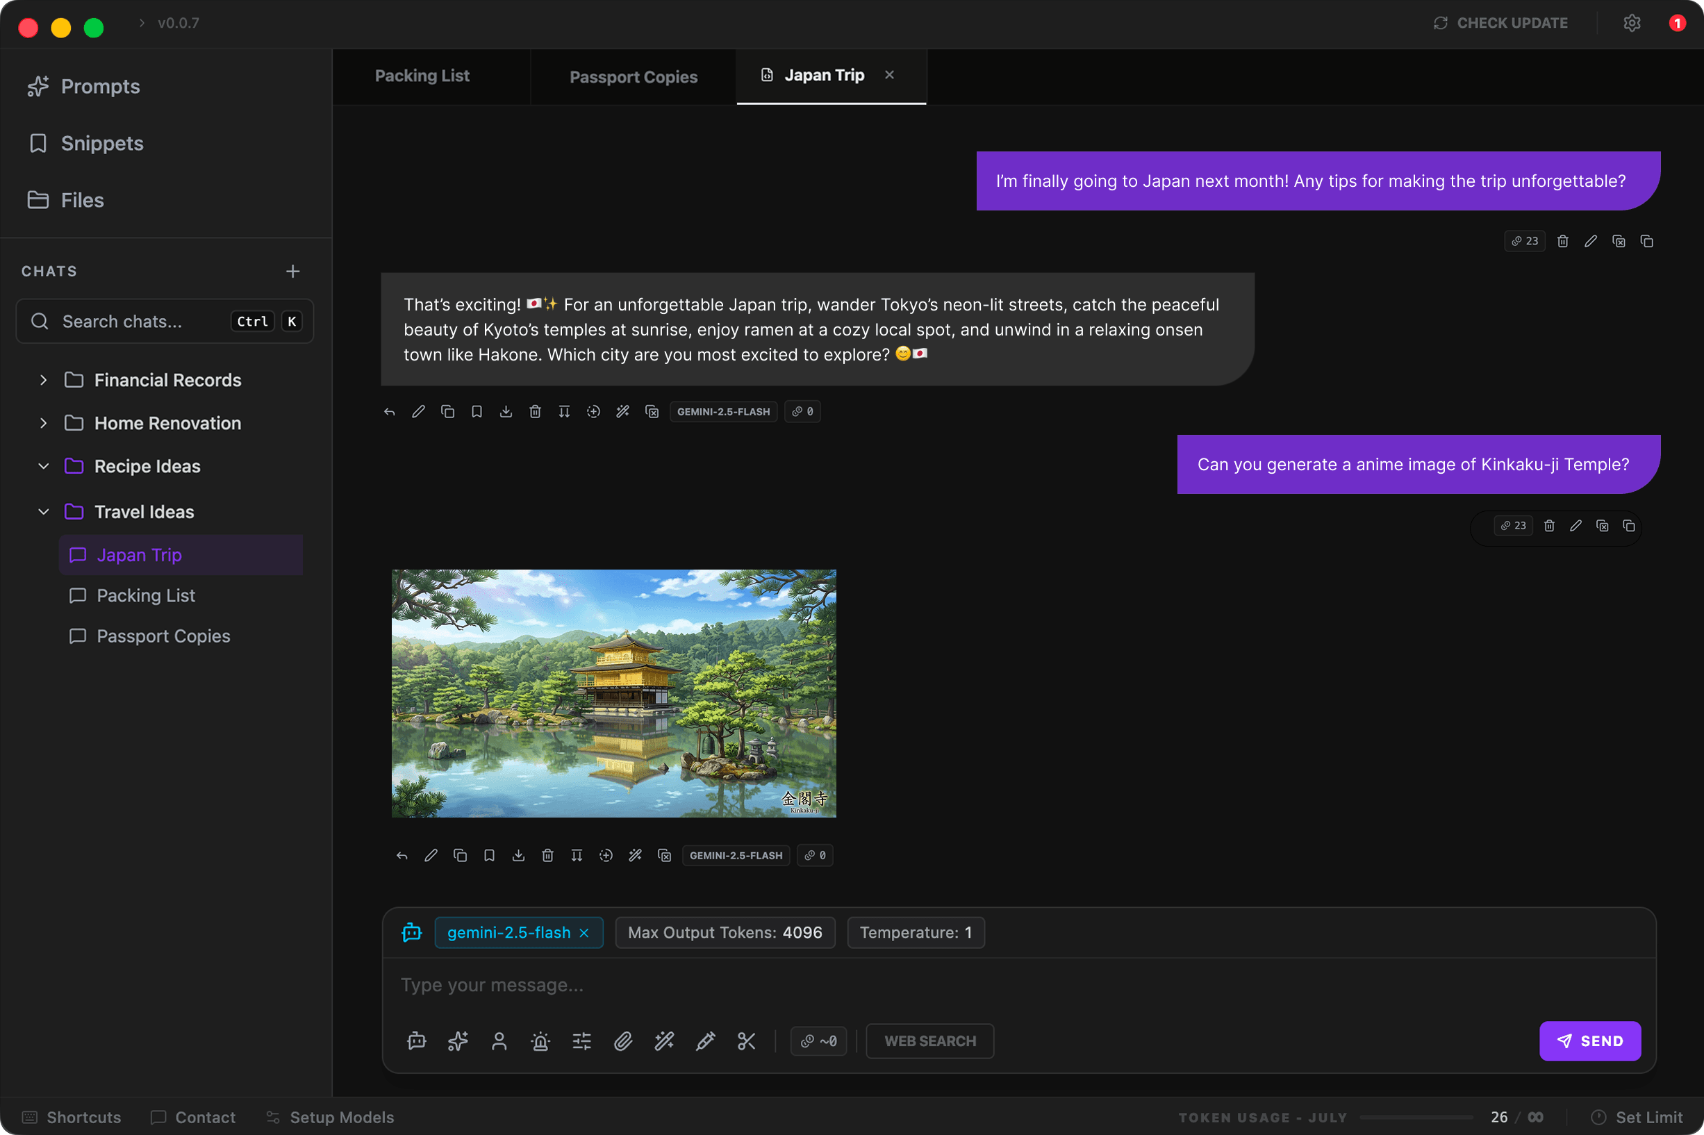Close the Japan Trip tab
Image resolution: width=1704 pixels, height=1135 pixels.
[x=890, y=74]
